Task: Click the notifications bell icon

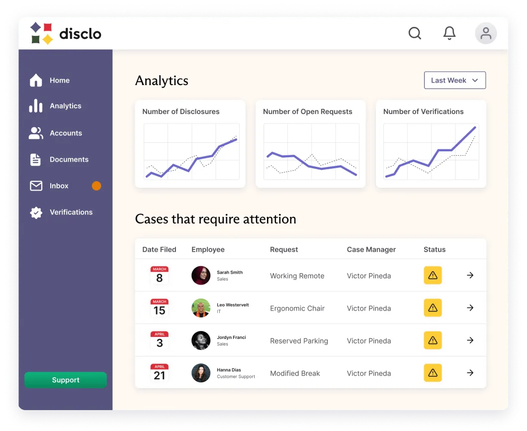Action: click(x=449, y=33)
